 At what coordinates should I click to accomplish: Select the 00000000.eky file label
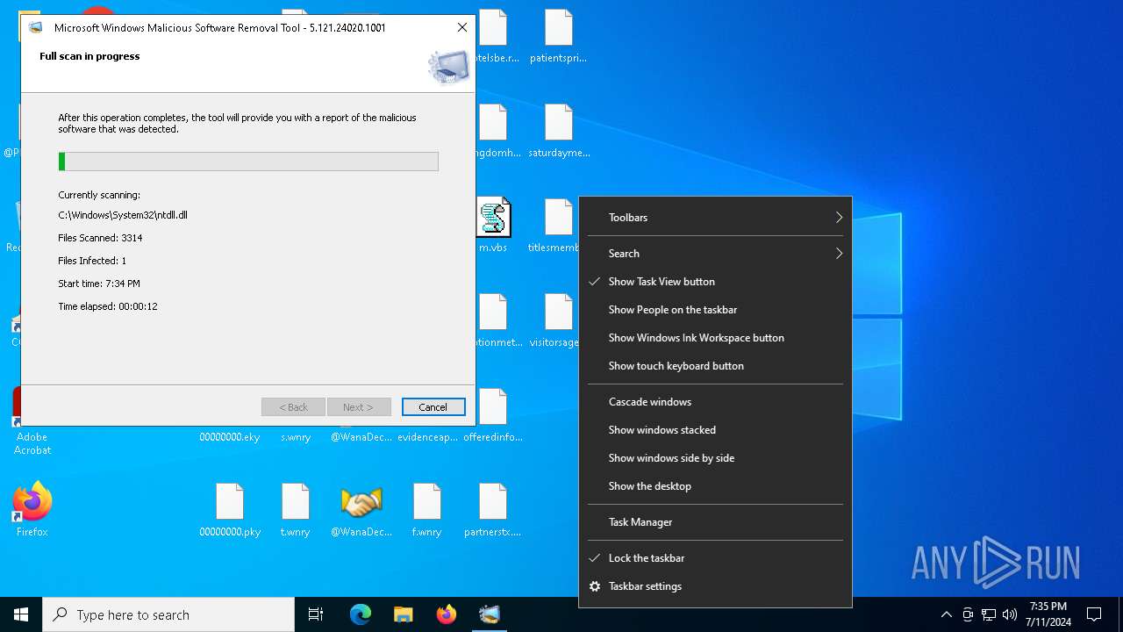pyautogui.click(x=230, y=437)
